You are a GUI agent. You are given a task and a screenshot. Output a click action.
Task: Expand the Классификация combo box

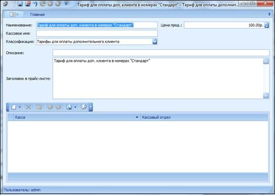coord(155,41)
